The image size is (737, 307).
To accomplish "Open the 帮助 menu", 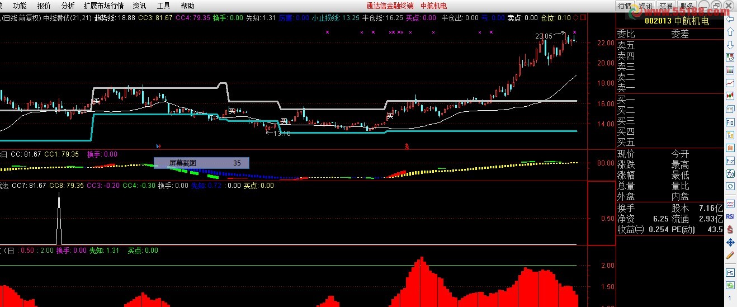I will tap(188, 6).
